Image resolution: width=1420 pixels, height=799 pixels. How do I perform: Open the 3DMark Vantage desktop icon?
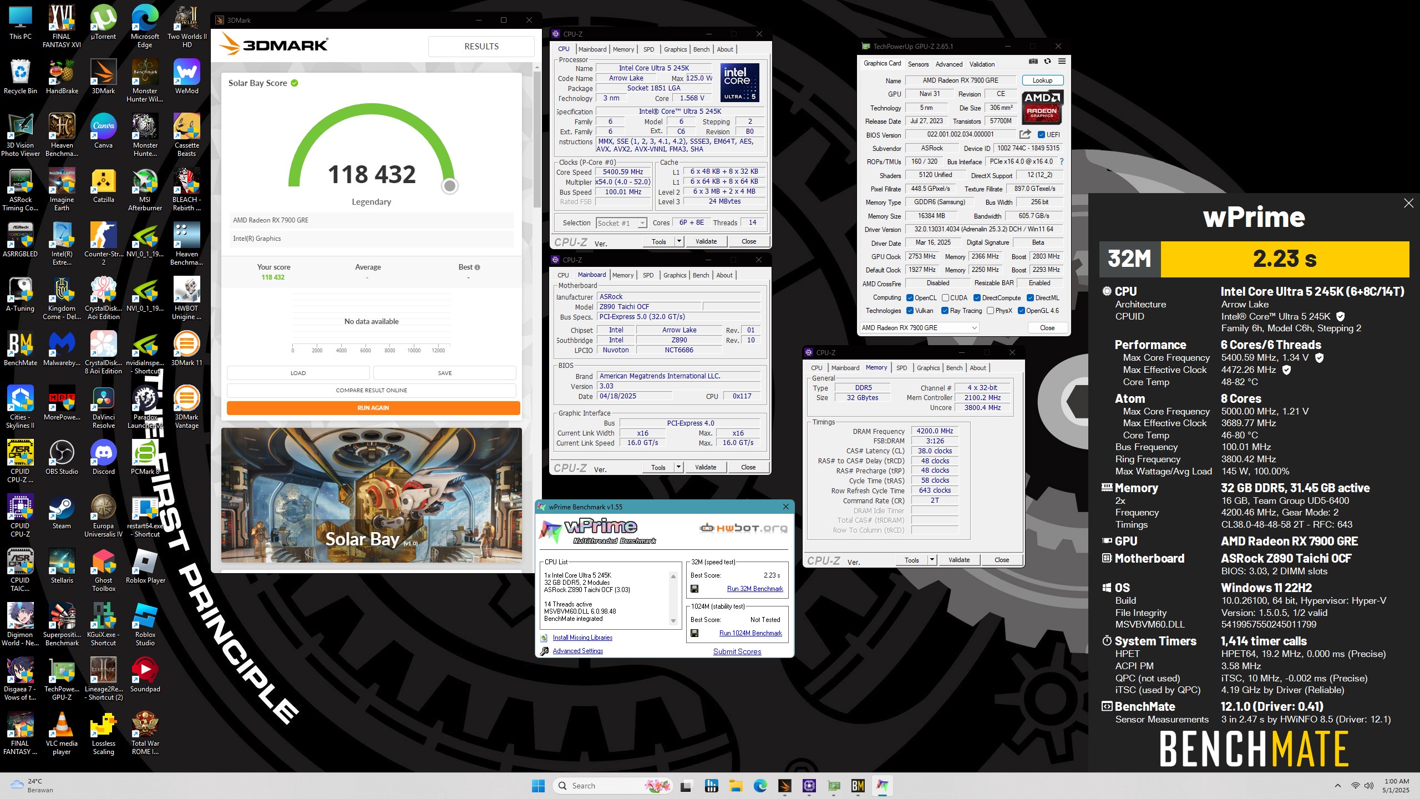186,407
